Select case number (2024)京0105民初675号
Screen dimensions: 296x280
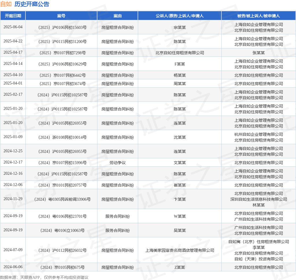[62, 267]
